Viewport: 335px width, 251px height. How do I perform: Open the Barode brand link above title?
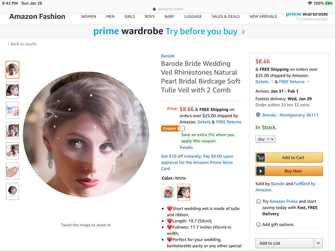tap(167, 56)
